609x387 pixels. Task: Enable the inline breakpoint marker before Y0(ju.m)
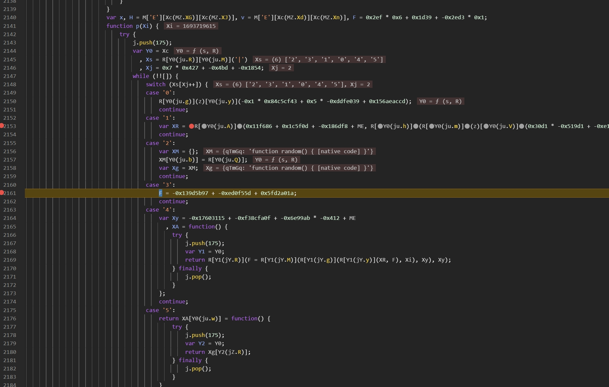pyautogui.click(x=431, y=126)
